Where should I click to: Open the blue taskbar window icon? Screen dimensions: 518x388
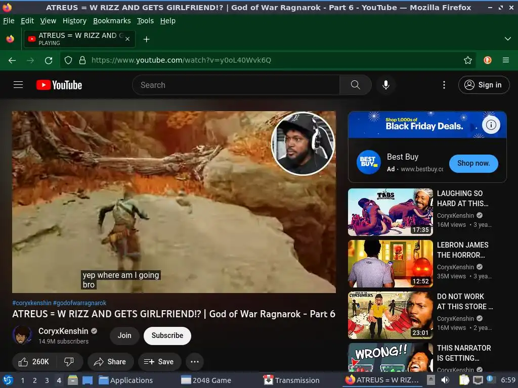(x=88, y=380)
